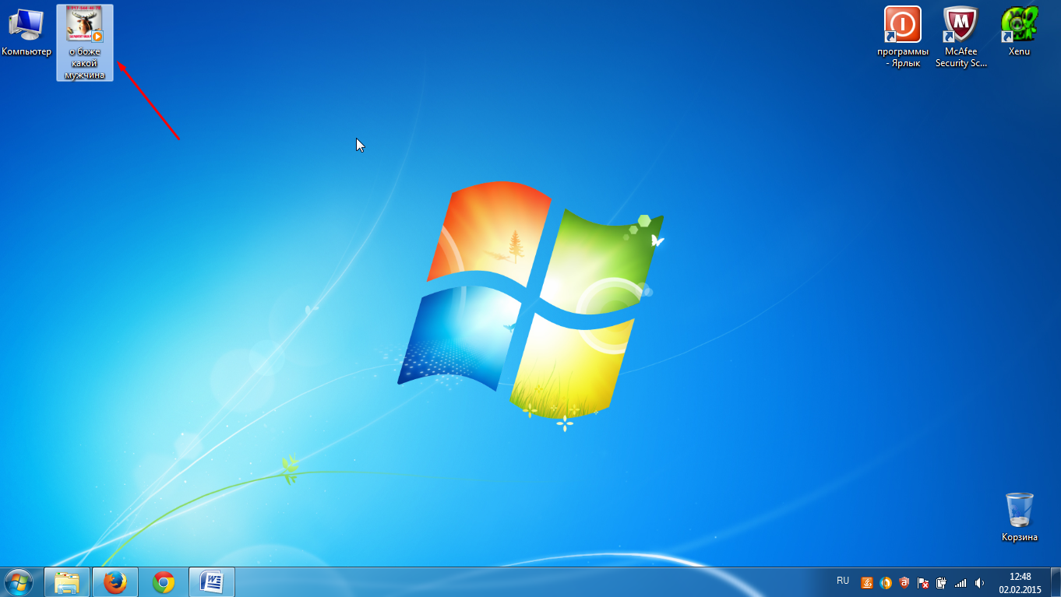This screenshot has height=597, width=1061.
Task: Switch to Microsoft Word in the taskbar
Action: tap(212, 582)
